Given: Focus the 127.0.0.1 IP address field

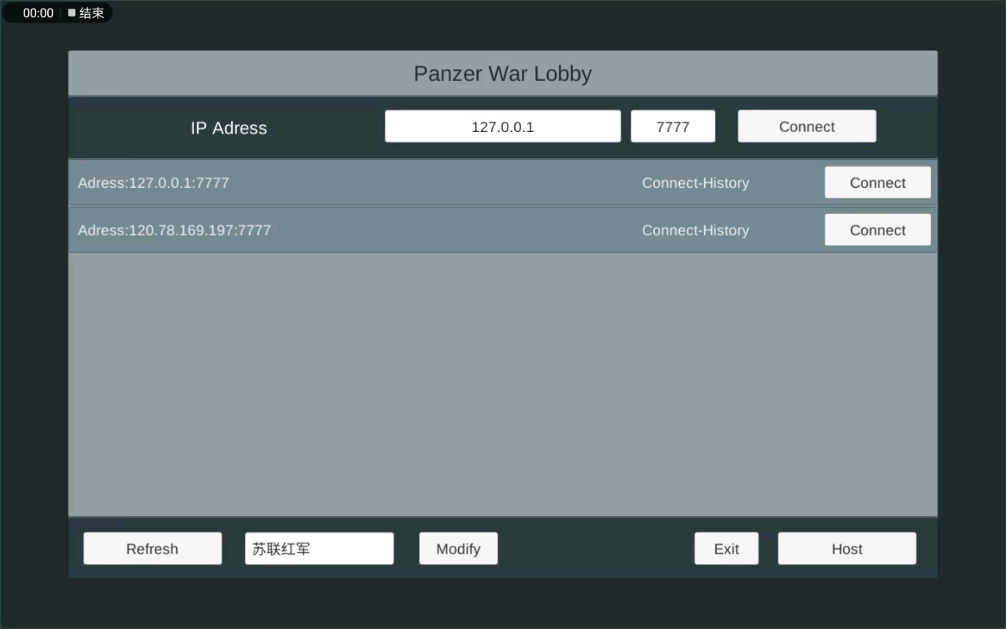Looking at the screenshot, I should coord(503,126).
